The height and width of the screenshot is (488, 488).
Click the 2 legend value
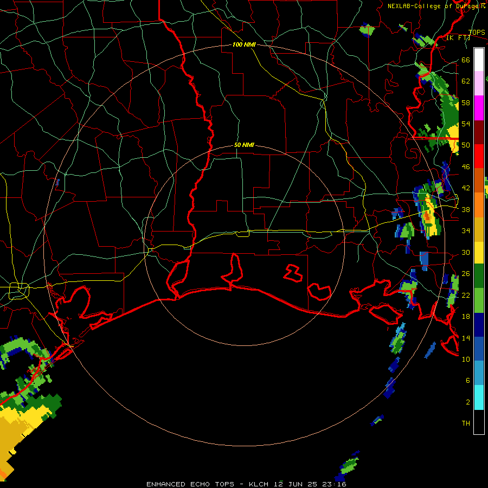click(468, 402)
